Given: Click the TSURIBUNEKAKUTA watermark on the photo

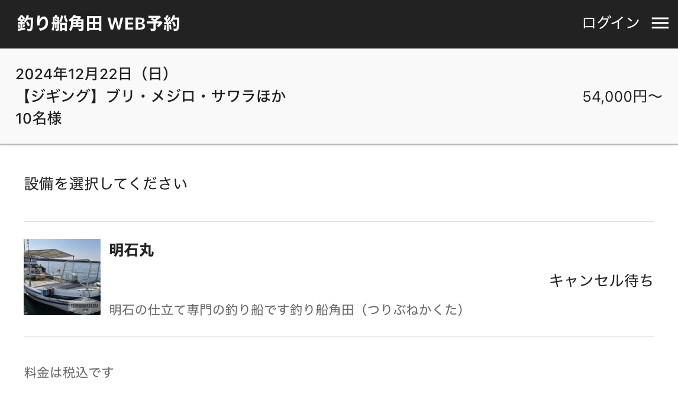Looking at the screenshot, I should click(x=85, y=306).
